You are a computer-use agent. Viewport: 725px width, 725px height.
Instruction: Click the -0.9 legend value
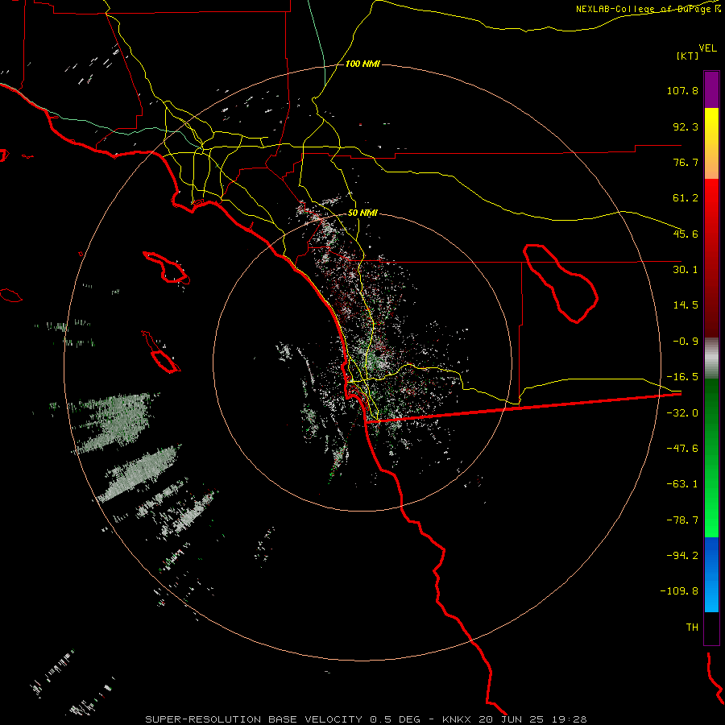(x=686, y=342)
